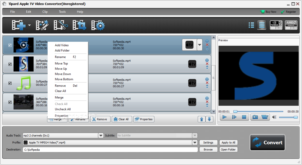Switch to detailed list view
Viewport: 302px width, 165px height.
tap(251, 25)
